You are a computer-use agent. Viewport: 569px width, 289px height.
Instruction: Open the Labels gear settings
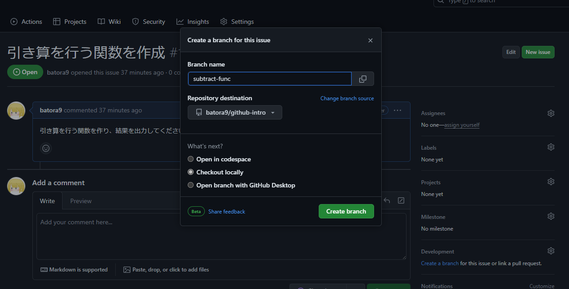[551, 147]
